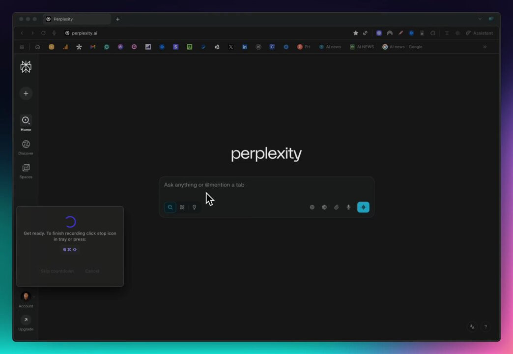Open the red pen extension icon
This screenshot has width=513, height=354.
click(x=400, y=33)
